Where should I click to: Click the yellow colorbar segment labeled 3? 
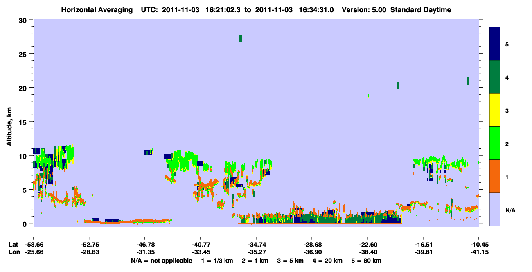495,110
